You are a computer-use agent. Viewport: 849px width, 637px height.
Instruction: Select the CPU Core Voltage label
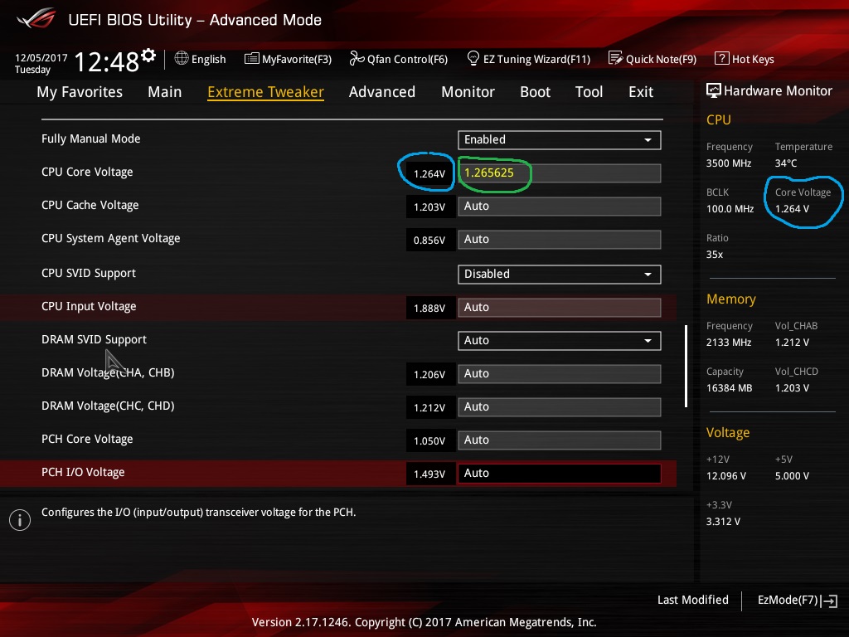[87, 173]
